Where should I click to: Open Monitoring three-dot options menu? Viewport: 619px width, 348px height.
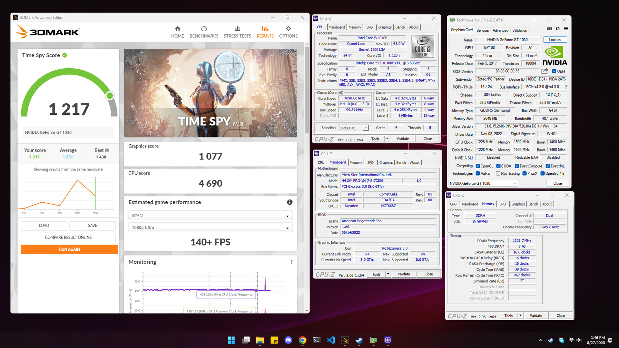click(x=292, y=262)
